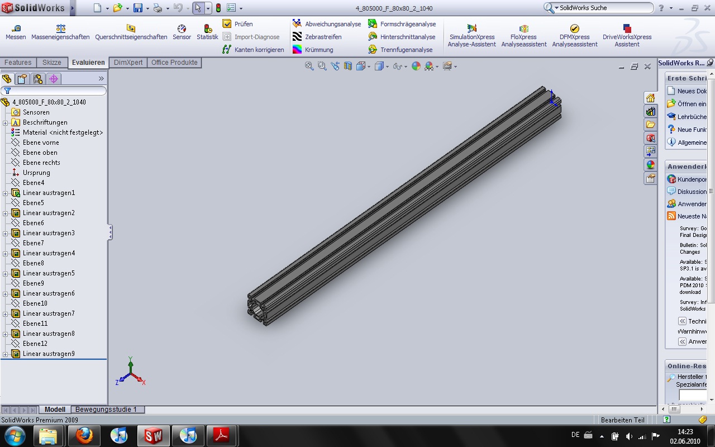Open the PropertyManager tab
The height and width of the screenshot is (447, 715).
pos(23,79)
